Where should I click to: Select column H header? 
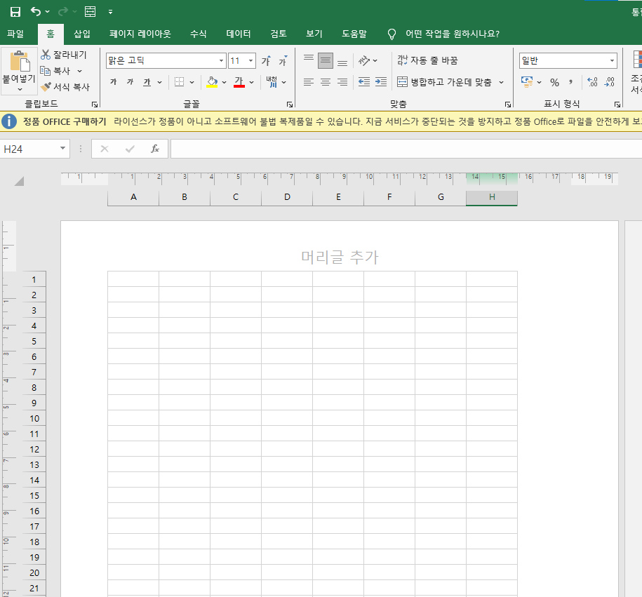pyautogui.click(x=492, y=197)
